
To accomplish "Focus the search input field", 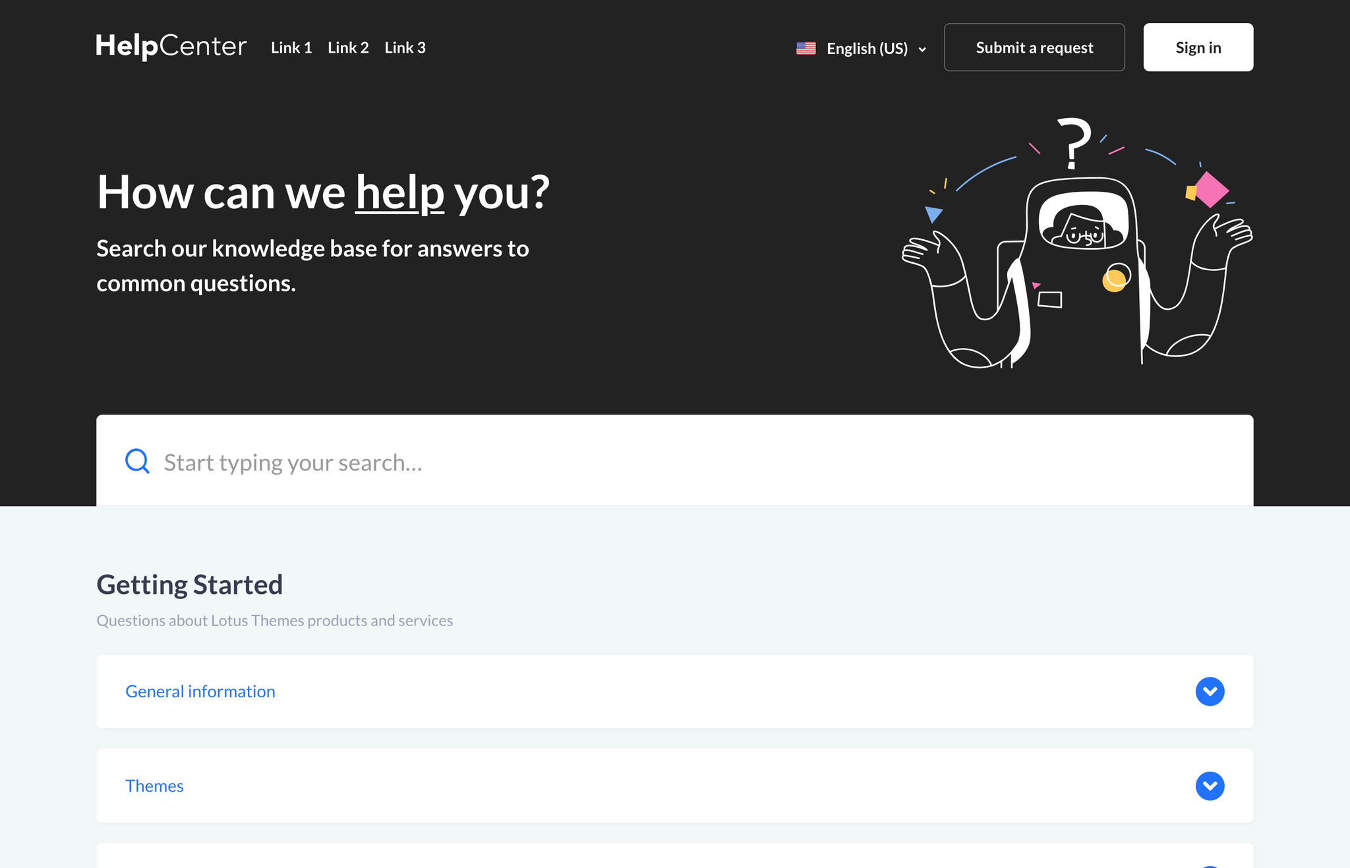I will (x=675, y=461).
